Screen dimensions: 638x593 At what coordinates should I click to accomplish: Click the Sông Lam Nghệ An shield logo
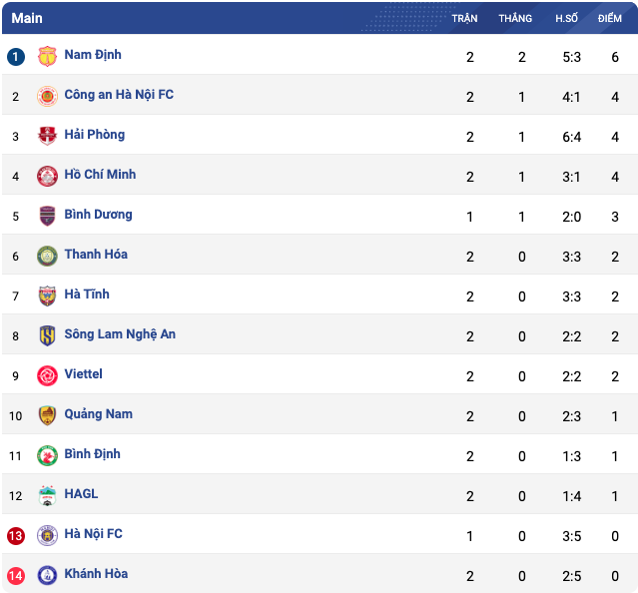[47, 336]
